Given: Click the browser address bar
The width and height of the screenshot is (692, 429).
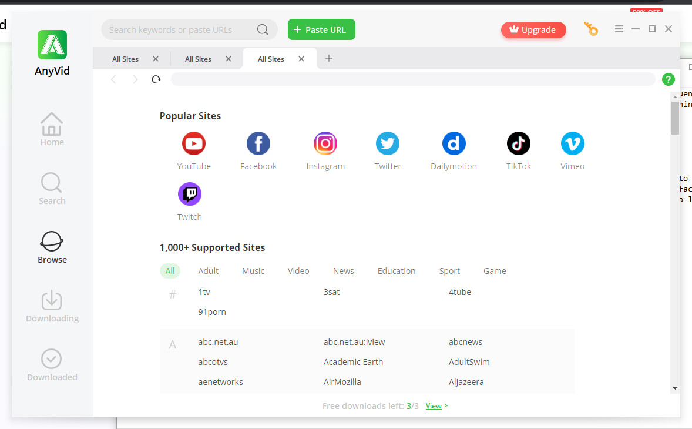Looking at the screenshot, I should (x=413, y=79).
